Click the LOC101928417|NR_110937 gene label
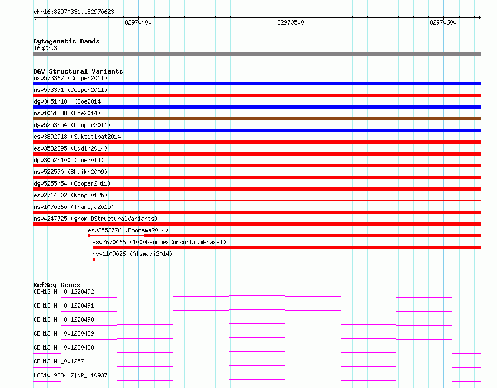The image size is (497, 388). click(x=70, y=375)
